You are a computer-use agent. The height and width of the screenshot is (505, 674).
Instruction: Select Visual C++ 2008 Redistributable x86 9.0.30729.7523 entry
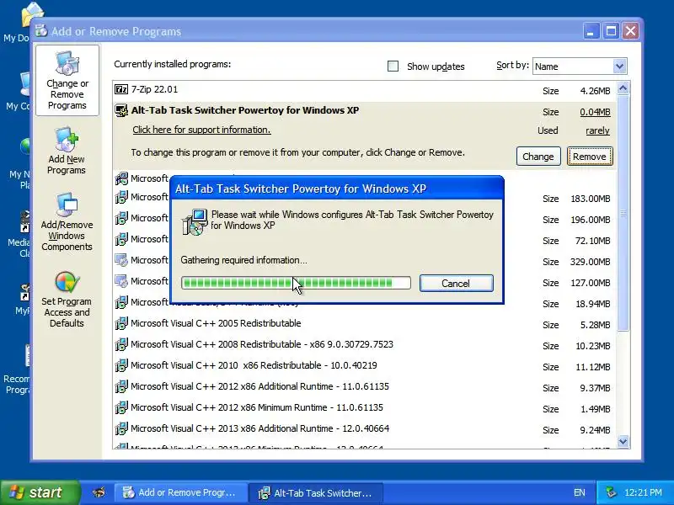coord(365,344)
